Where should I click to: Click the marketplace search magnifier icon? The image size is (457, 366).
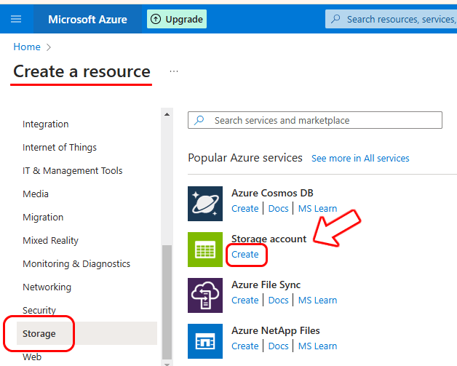tap(199, 120)
